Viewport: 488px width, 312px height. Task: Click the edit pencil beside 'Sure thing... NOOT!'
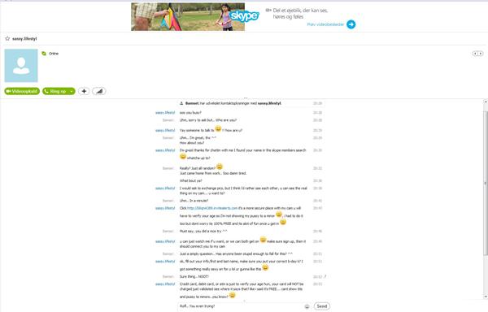click(x=325, y=276)
